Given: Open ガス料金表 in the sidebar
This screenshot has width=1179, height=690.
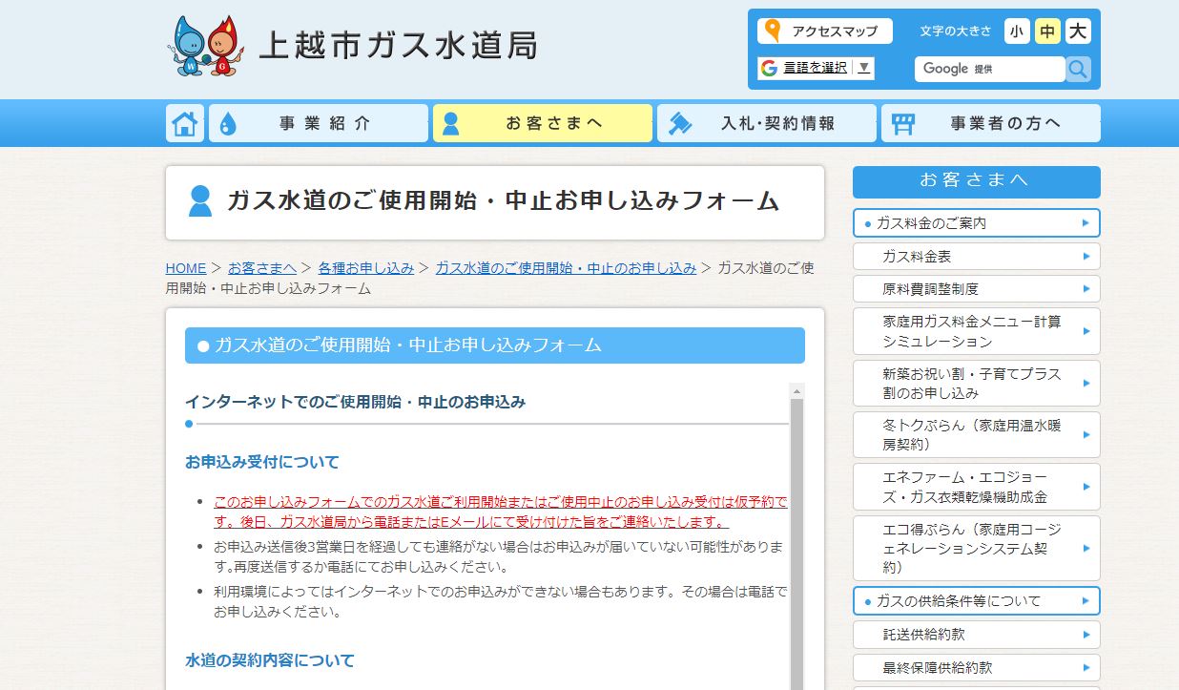Looking at the screenshot, I should (977, 256).
